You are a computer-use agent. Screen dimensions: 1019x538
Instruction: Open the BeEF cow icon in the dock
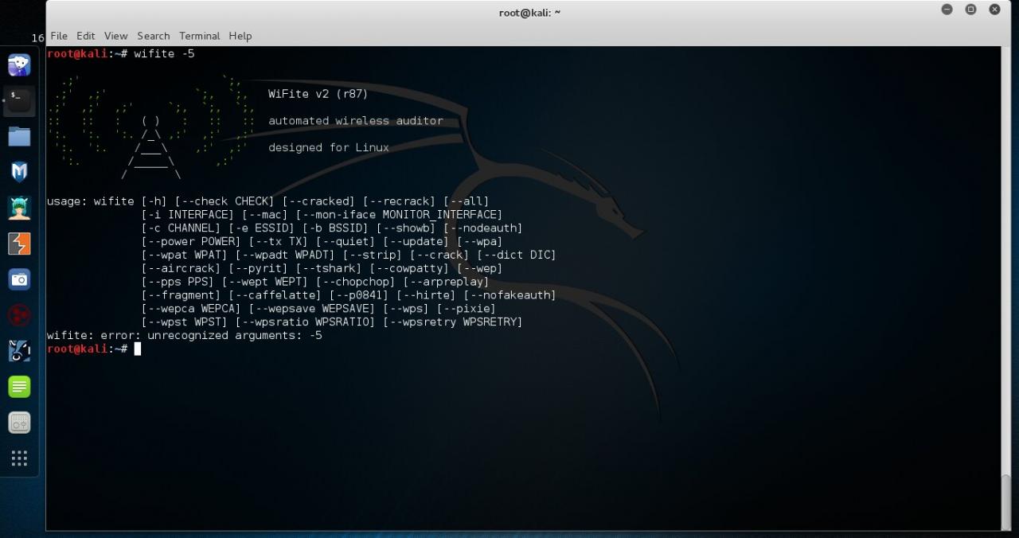[x=19, y=351]
